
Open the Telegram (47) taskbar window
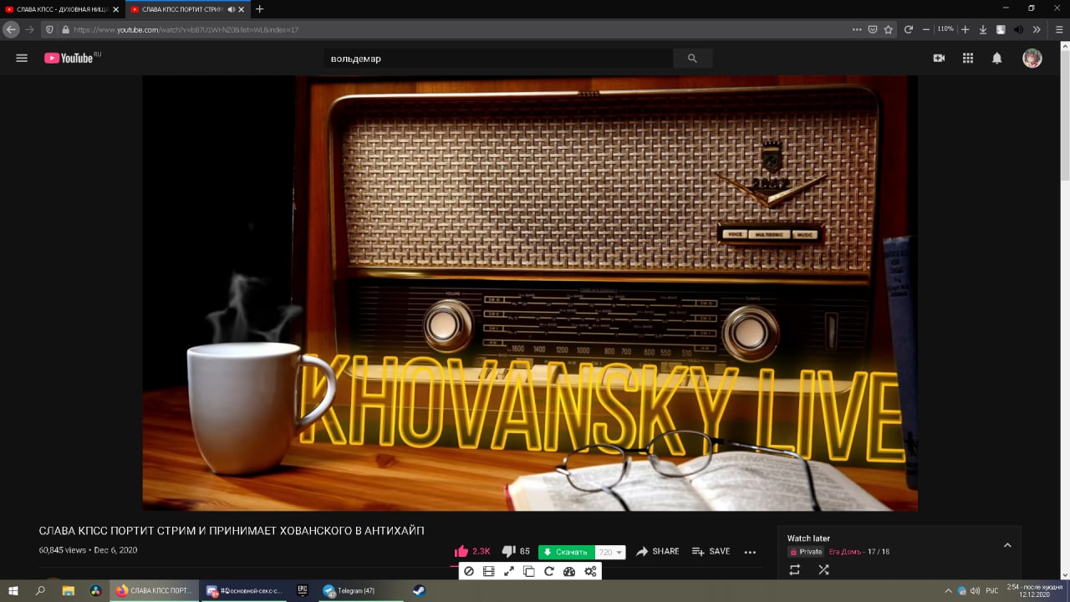361,590
